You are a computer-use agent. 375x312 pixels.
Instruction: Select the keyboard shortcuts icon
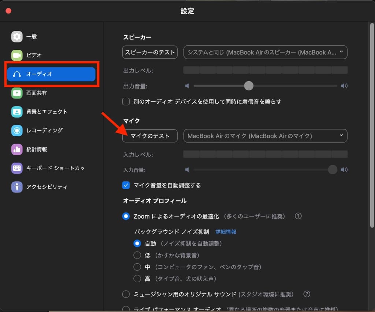tap(17, 168)
